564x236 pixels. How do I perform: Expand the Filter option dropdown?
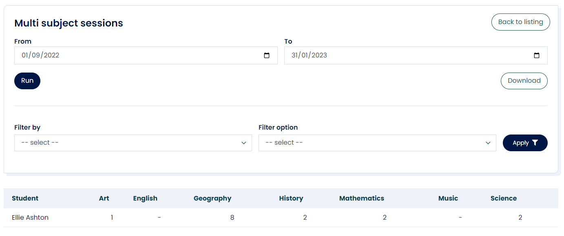coord(377,143)
